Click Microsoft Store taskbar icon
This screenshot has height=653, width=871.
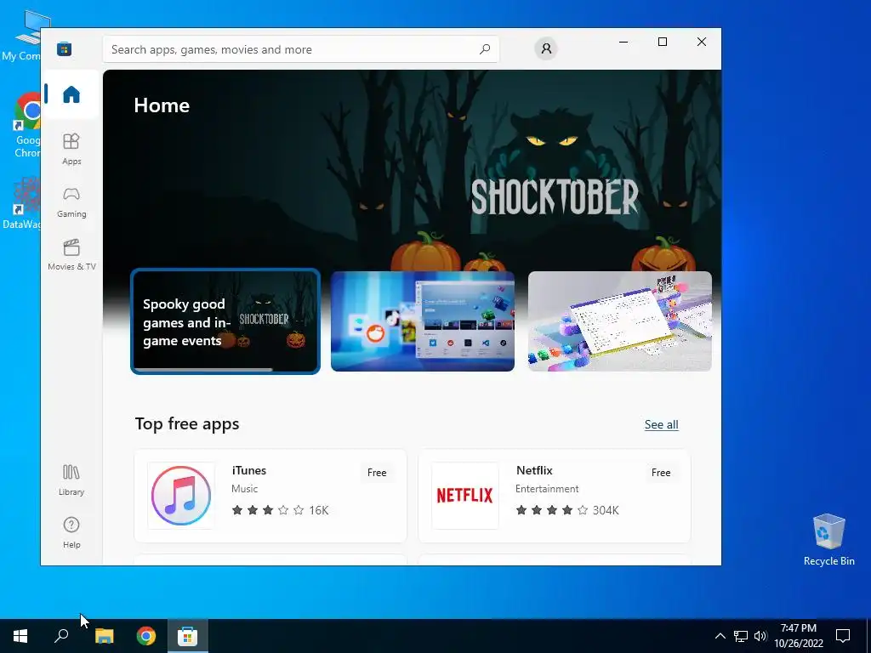coord(188,636)
